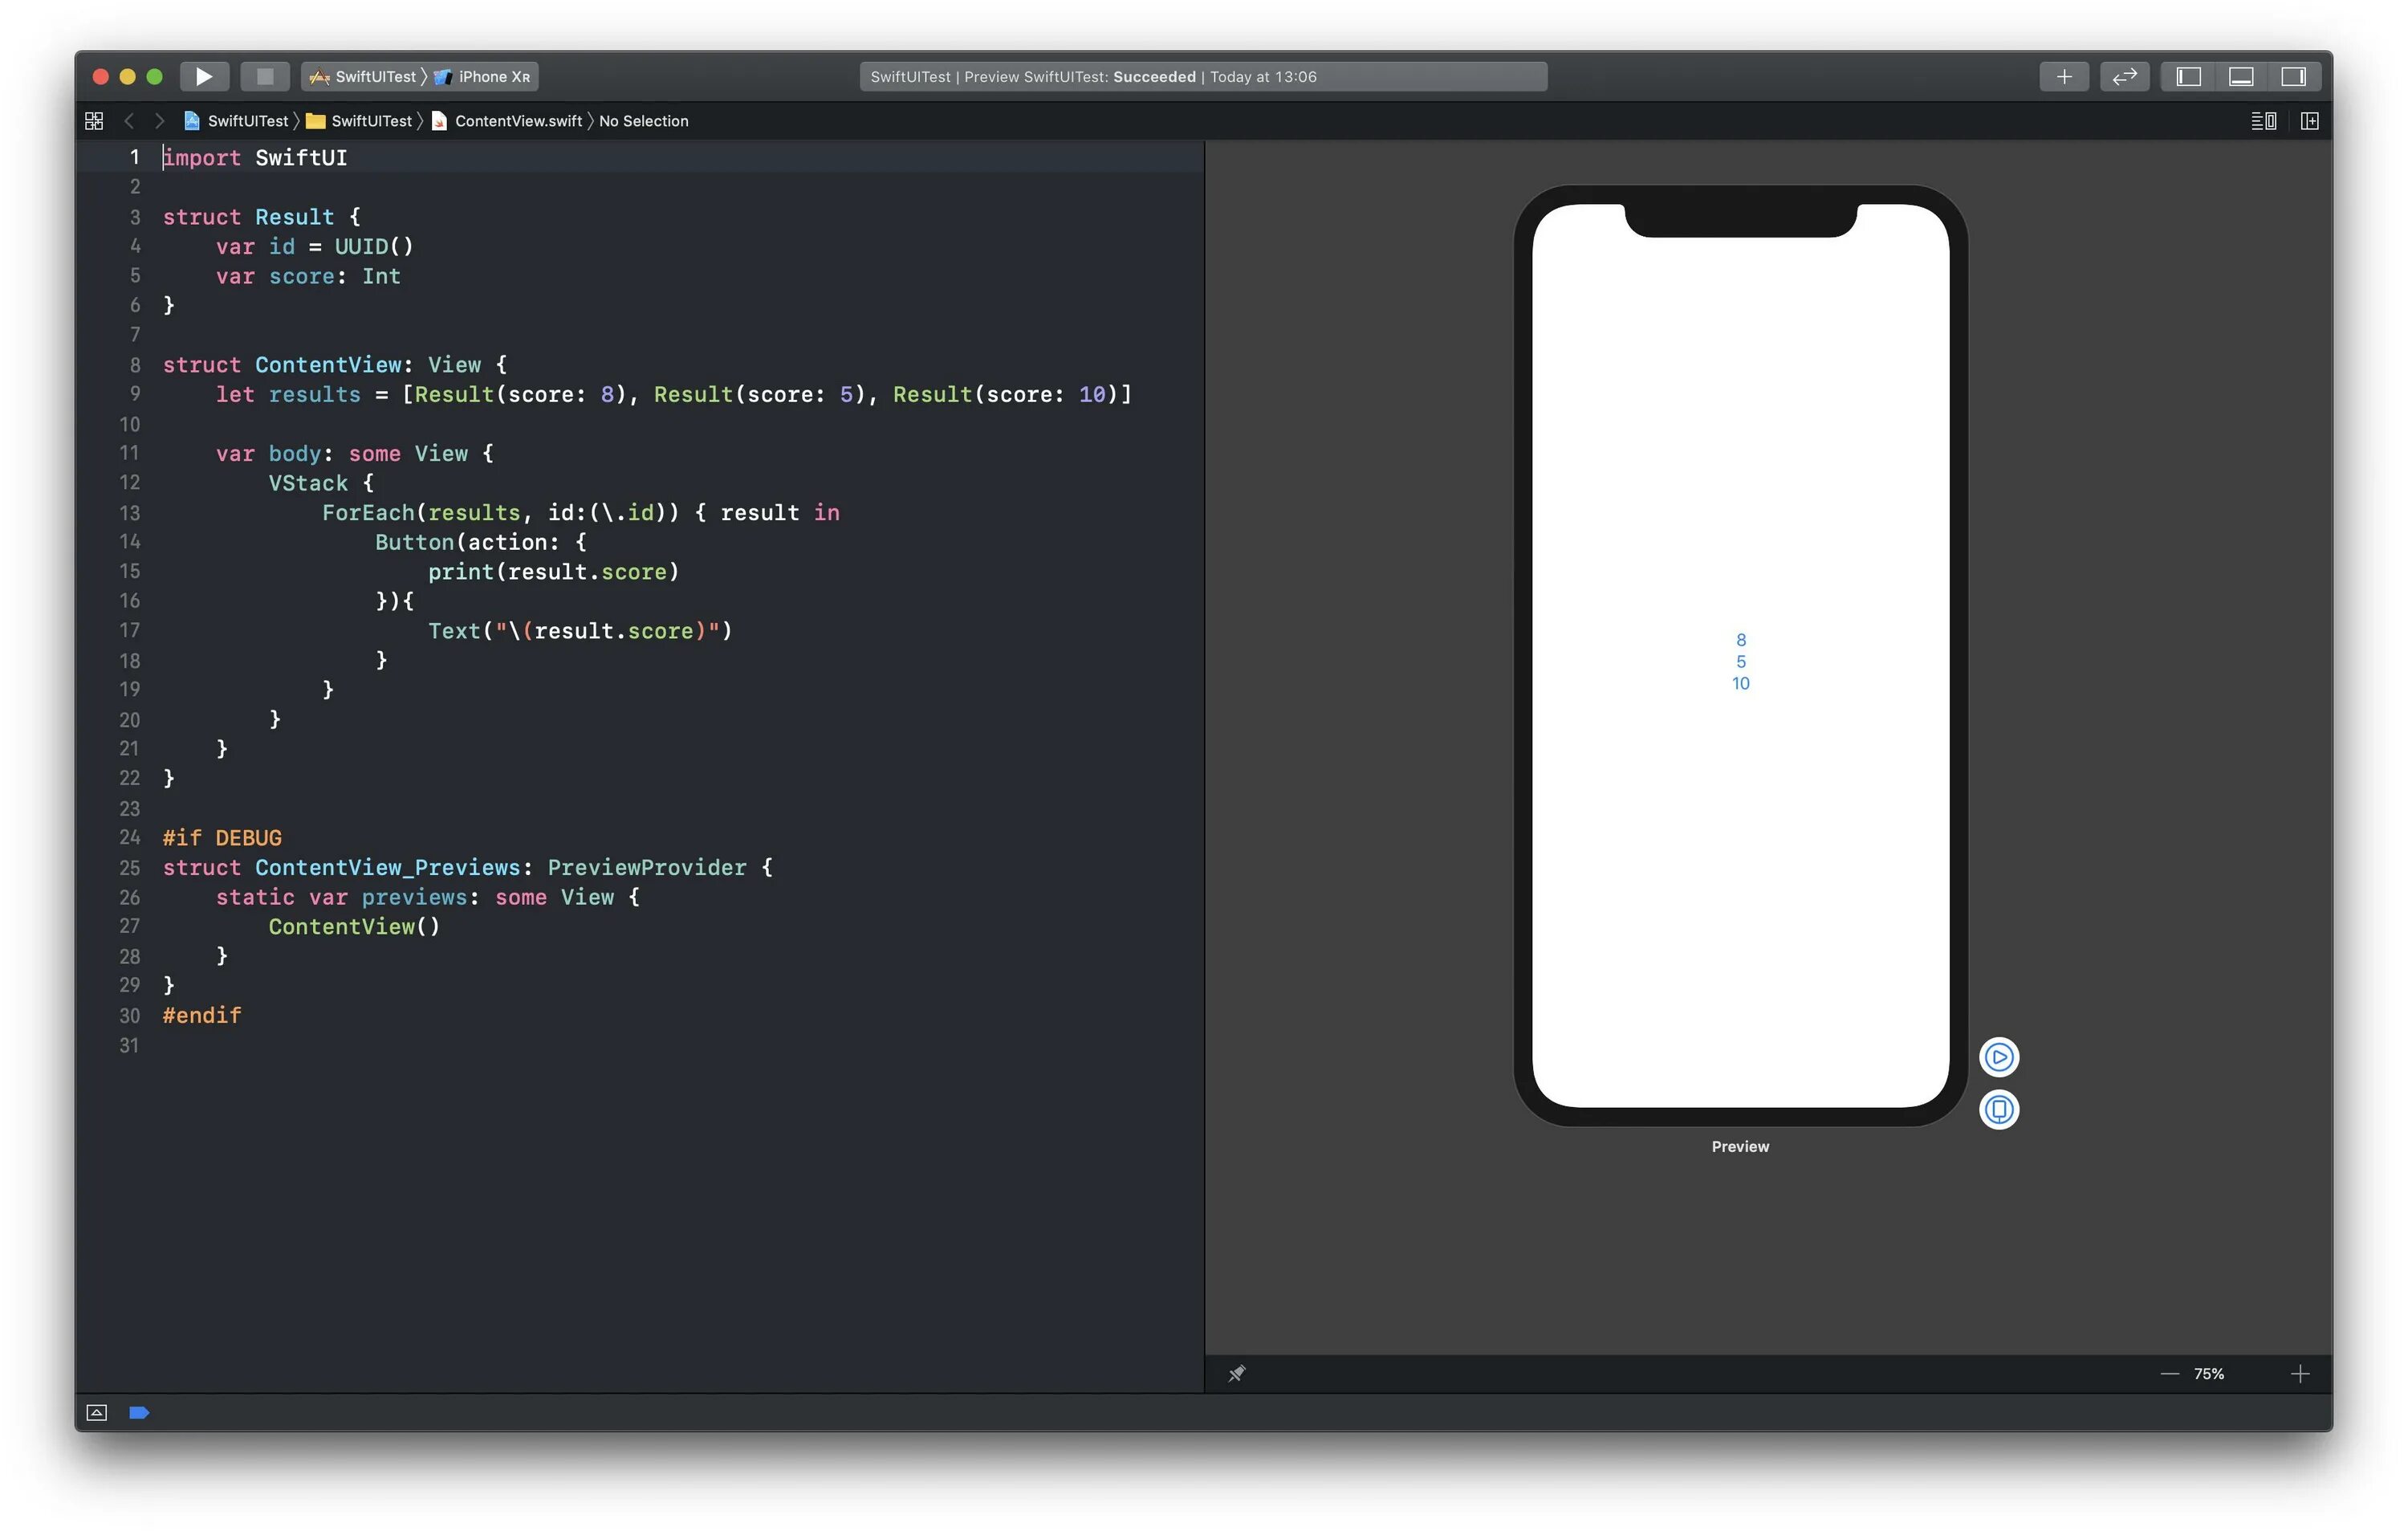Open Editor Options adjust menu

(x=2263, y=121)
